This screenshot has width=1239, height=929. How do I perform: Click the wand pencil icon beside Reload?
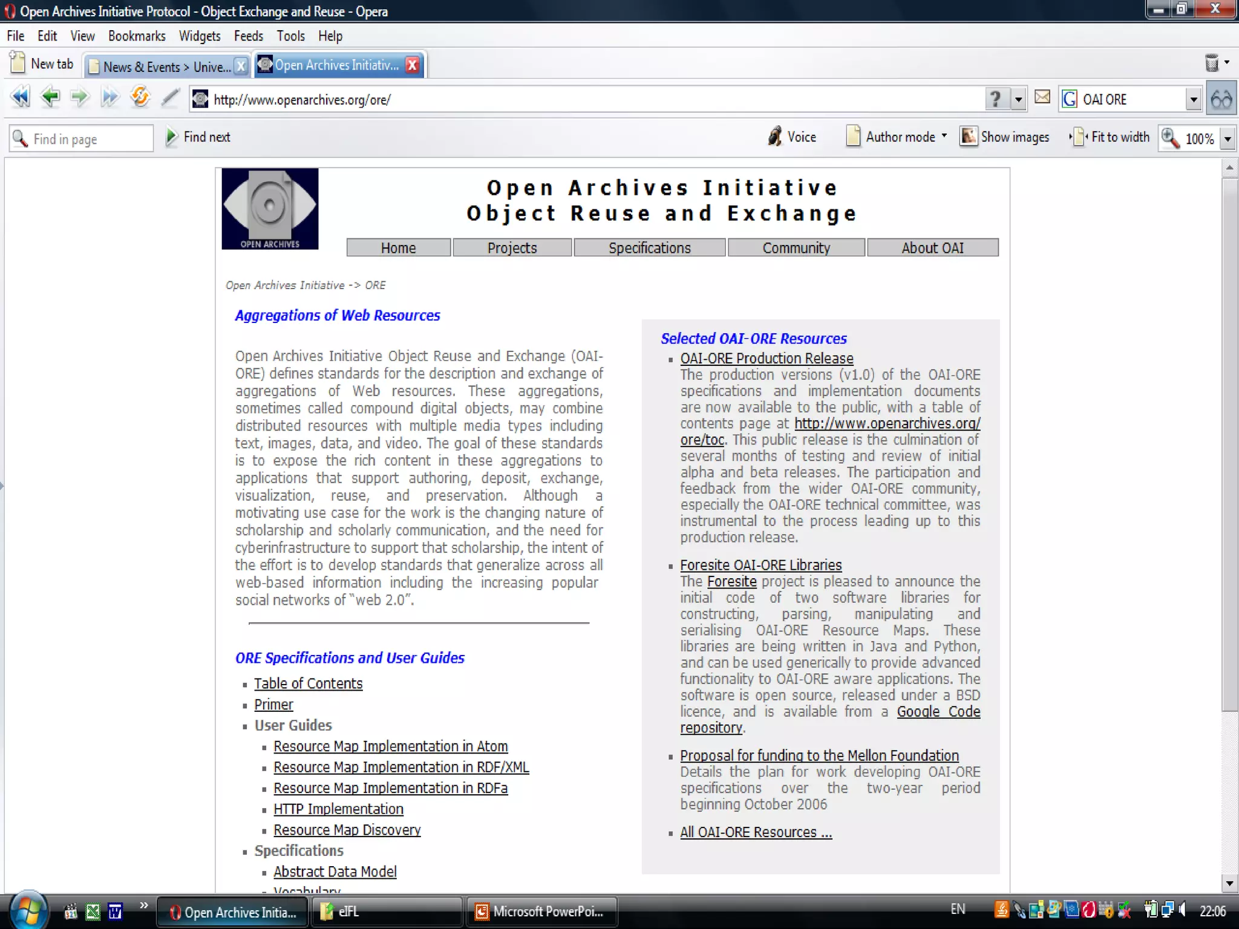(171, 97)
